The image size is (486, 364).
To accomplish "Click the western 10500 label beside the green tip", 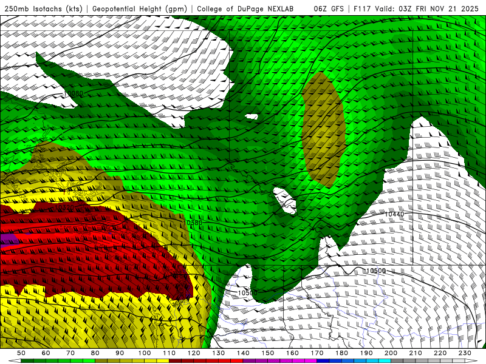I will tap(247, 293).
